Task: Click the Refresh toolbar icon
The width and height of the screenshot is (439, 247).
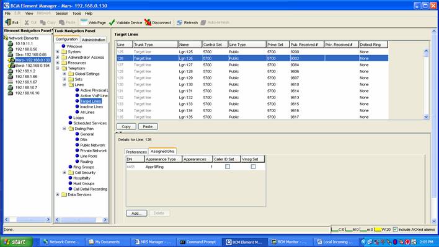Action: (x=179, y=22)
